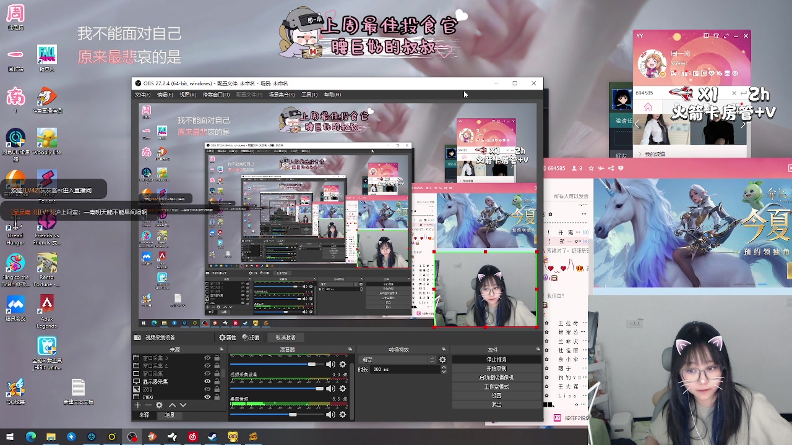Open Steam from the taskbar
The height and width of the screenshot is (445, 792).
(x=212, y=437)
